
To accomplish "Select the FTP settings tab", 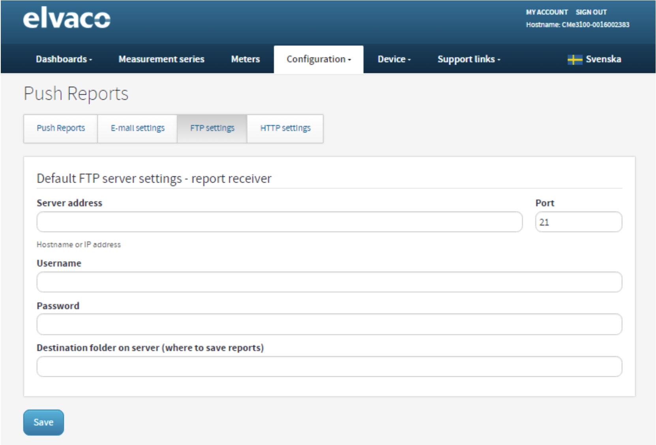I will (x=212, y=128).
